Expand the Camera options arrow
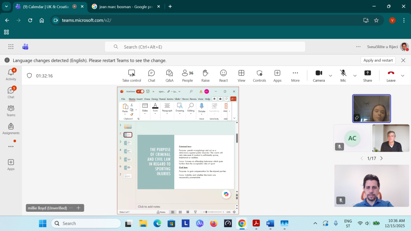Image resolution: width=411 pixels, height=231 pixels. coord(331,75)
